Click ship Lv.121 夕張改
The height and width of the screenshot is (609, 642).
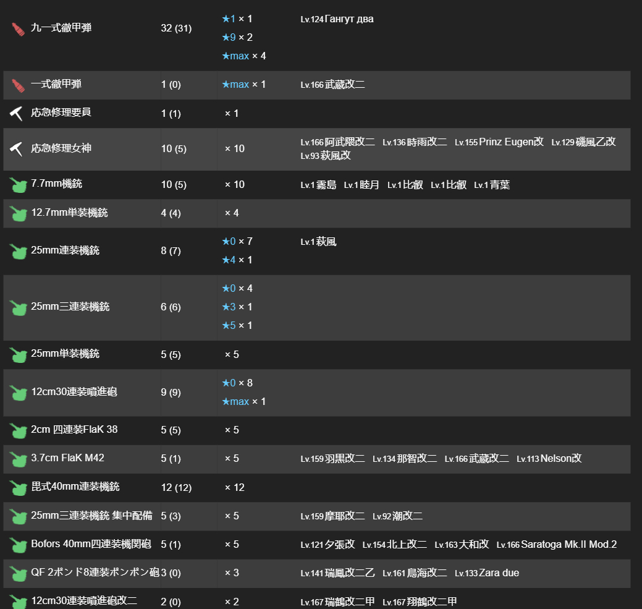[327, 545]
